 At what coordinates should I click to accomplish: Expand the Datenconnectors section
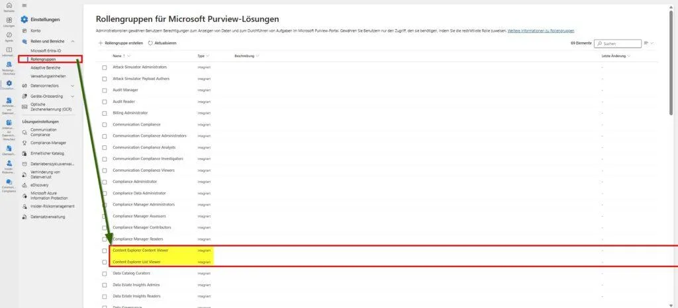pyautogui.click(x=72, y=85)
